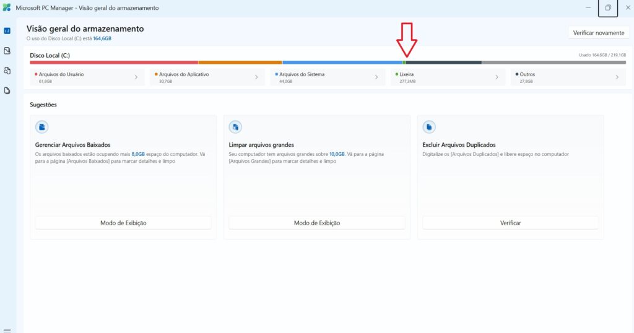Click the 61,8GB size under Arquivos do Usuário
Screen dimensions: 634x333
point(45,81)
